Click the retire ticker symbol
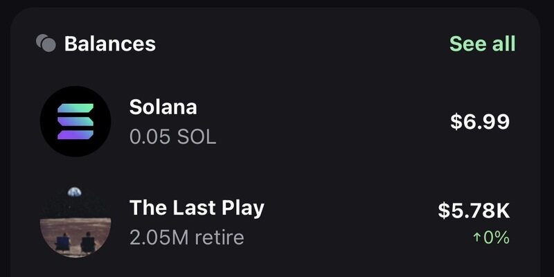The height and width of the screenshot is (277, 554). 218,238
